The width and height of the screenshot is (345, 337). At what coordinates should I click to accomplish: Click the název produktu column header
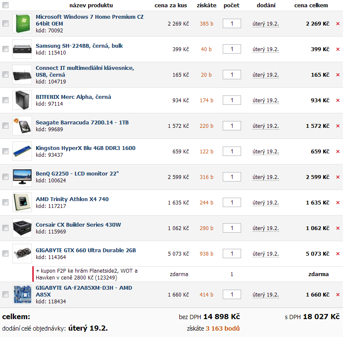point(91,5)
